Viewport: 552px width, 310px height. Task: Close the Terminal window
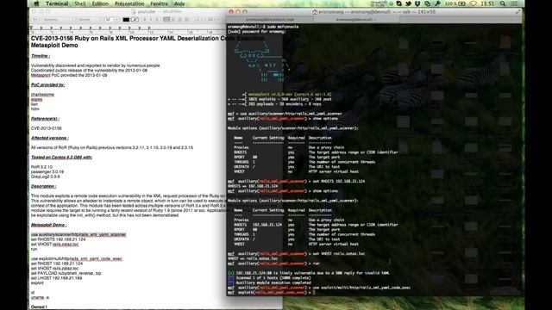coord(231,11)
